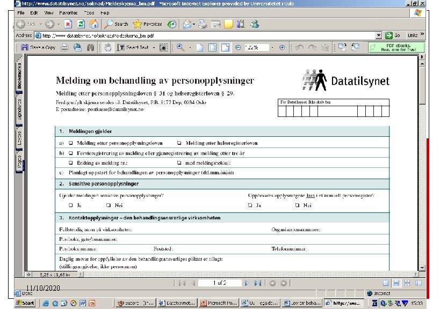Screen dimensions: 440x309
Task: Select single page layout icon
Action: [386, 283]
